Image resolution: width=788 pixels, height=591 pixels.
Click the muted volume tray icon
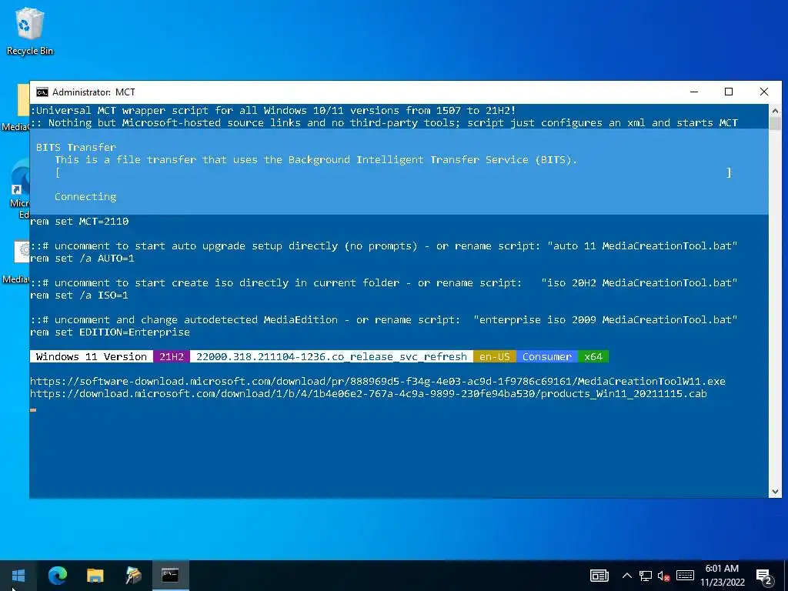tap(664, 576)
